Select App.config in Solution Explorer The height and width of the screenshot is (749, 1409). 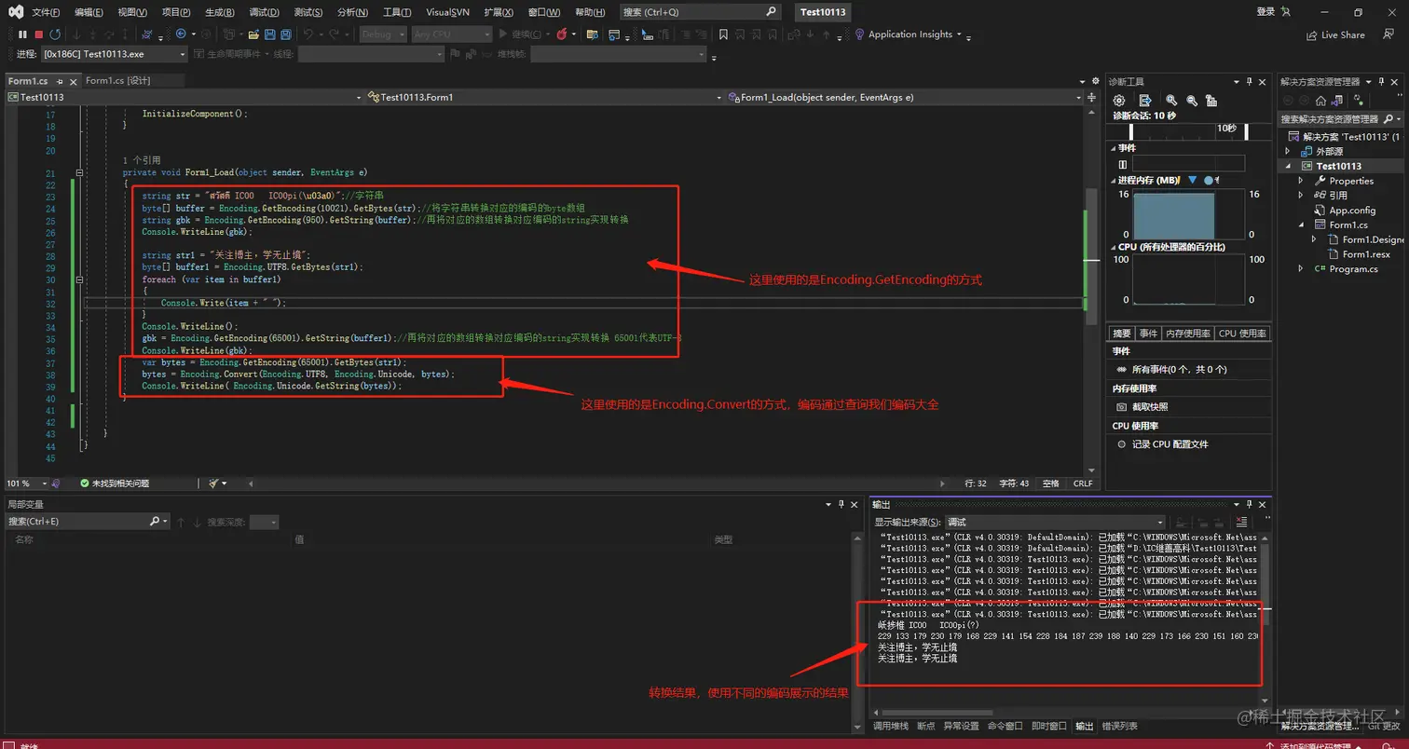pyautogui.click(x=1352, y=211)
